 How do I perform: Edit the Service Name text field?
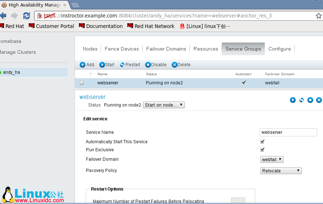pos(288,132)
